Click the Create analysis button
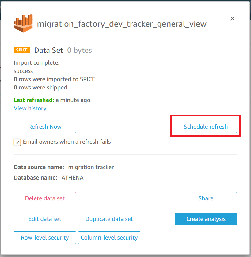 tap(206, 219)
